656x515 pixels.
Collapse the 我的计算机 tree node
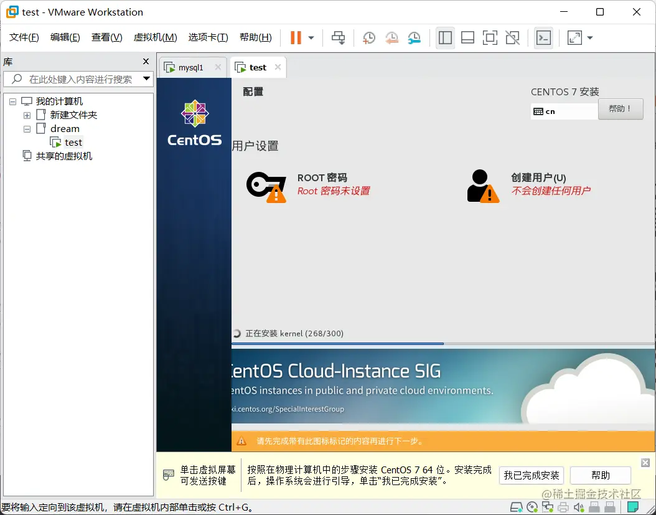tap(13, 102)
